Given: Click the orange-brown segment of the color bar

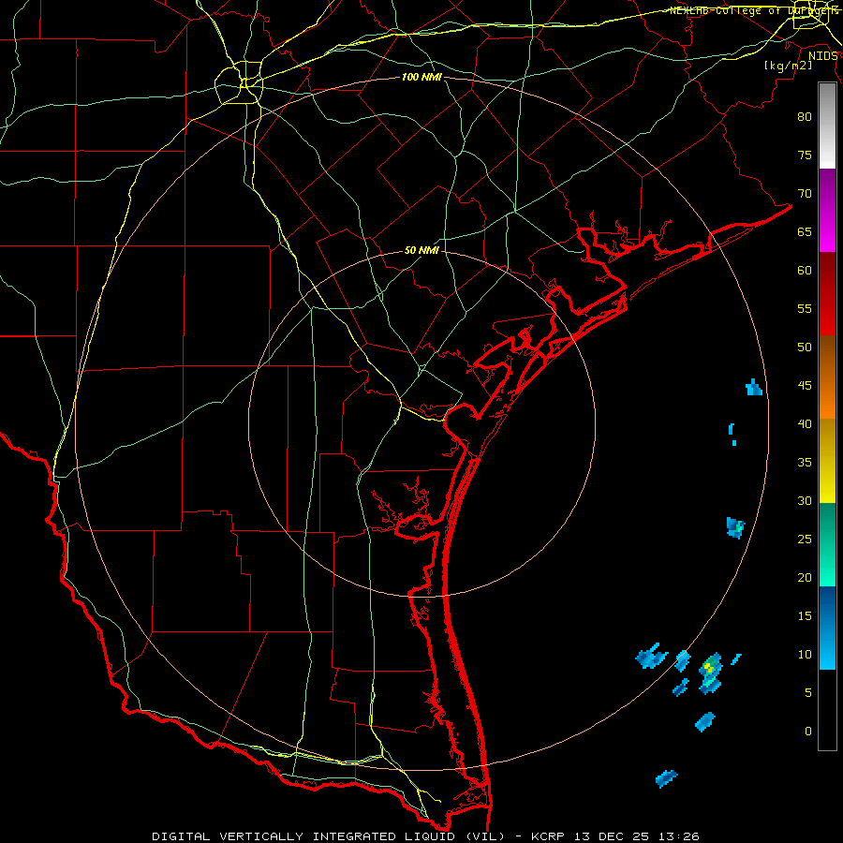Looking at the screenshot, I should [x=827, y=377].
